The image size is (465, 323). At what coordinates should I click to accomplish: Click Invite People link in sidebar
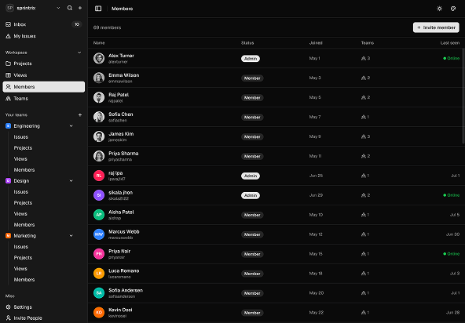pos(44,318)
